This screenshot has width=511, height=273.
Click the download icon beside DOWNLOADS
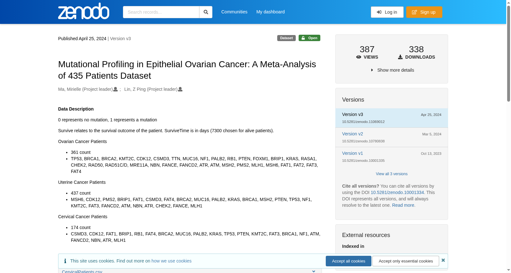click(400, 57)
